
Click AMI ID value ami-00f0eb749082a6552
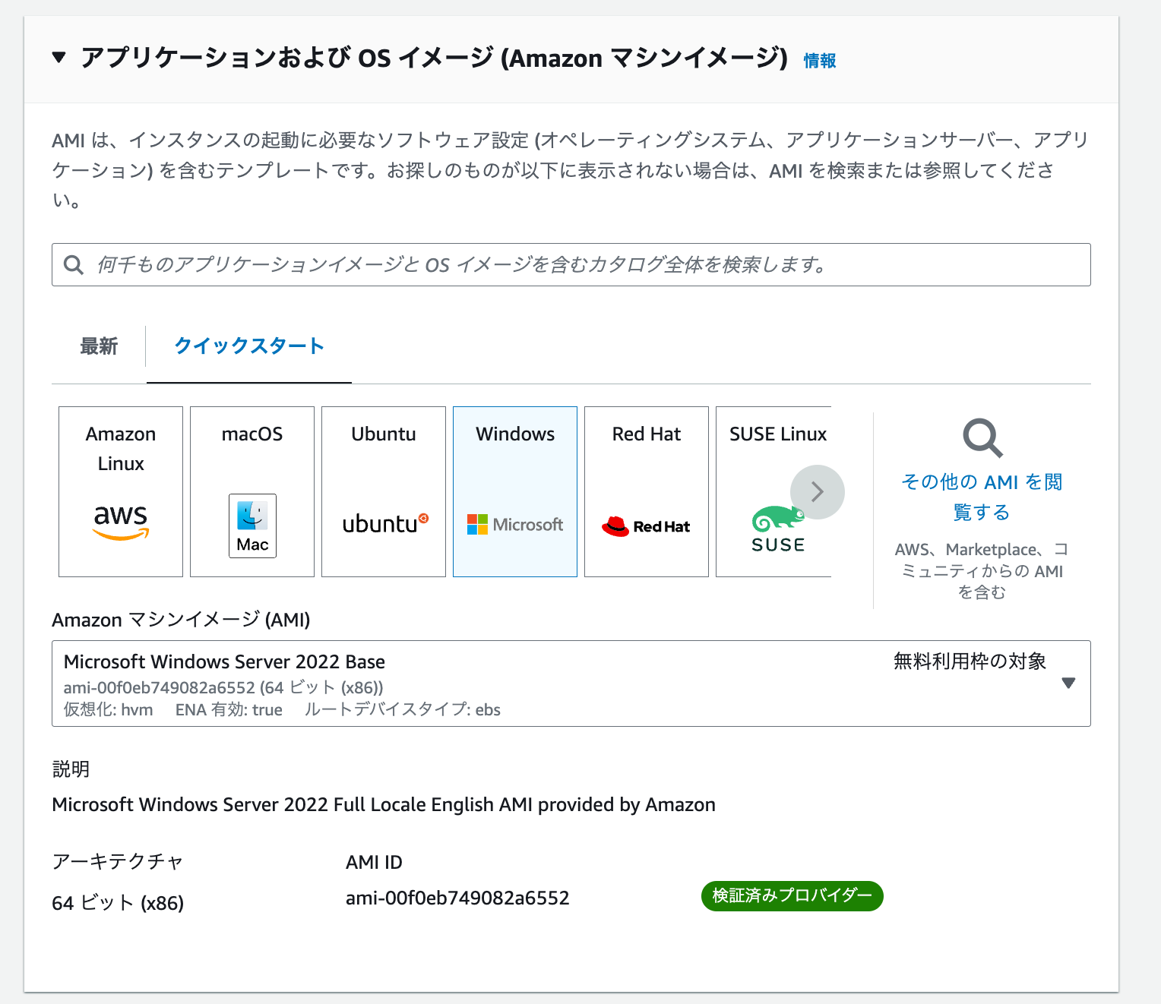click(457, 898)
